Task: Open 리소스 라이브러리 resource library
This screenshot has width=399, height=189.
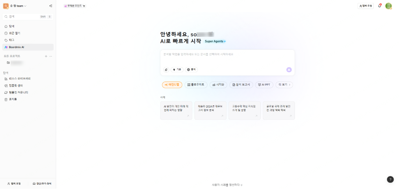Action: click(x=28, y=79)
